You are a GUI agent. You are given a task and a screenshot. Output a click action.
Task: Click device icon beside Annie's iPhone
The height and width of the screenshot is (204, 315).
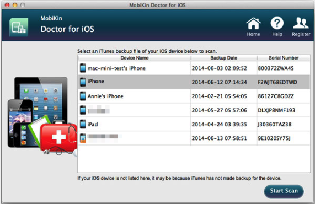coord(83,96)
